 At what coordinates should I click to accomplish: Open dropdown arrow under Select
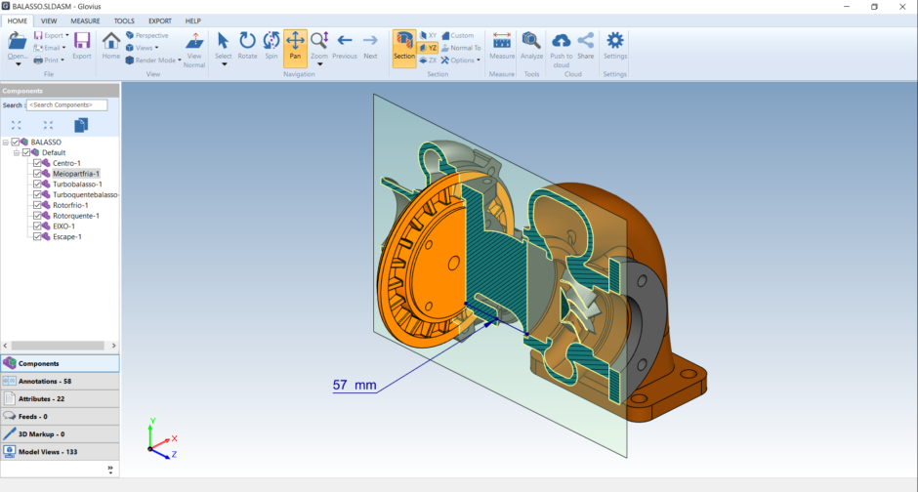(x=224, y=64)
